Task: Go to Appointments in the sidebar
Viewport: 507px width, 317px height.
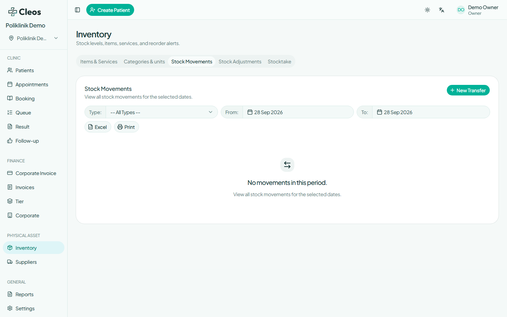Action: click(33, 85)
